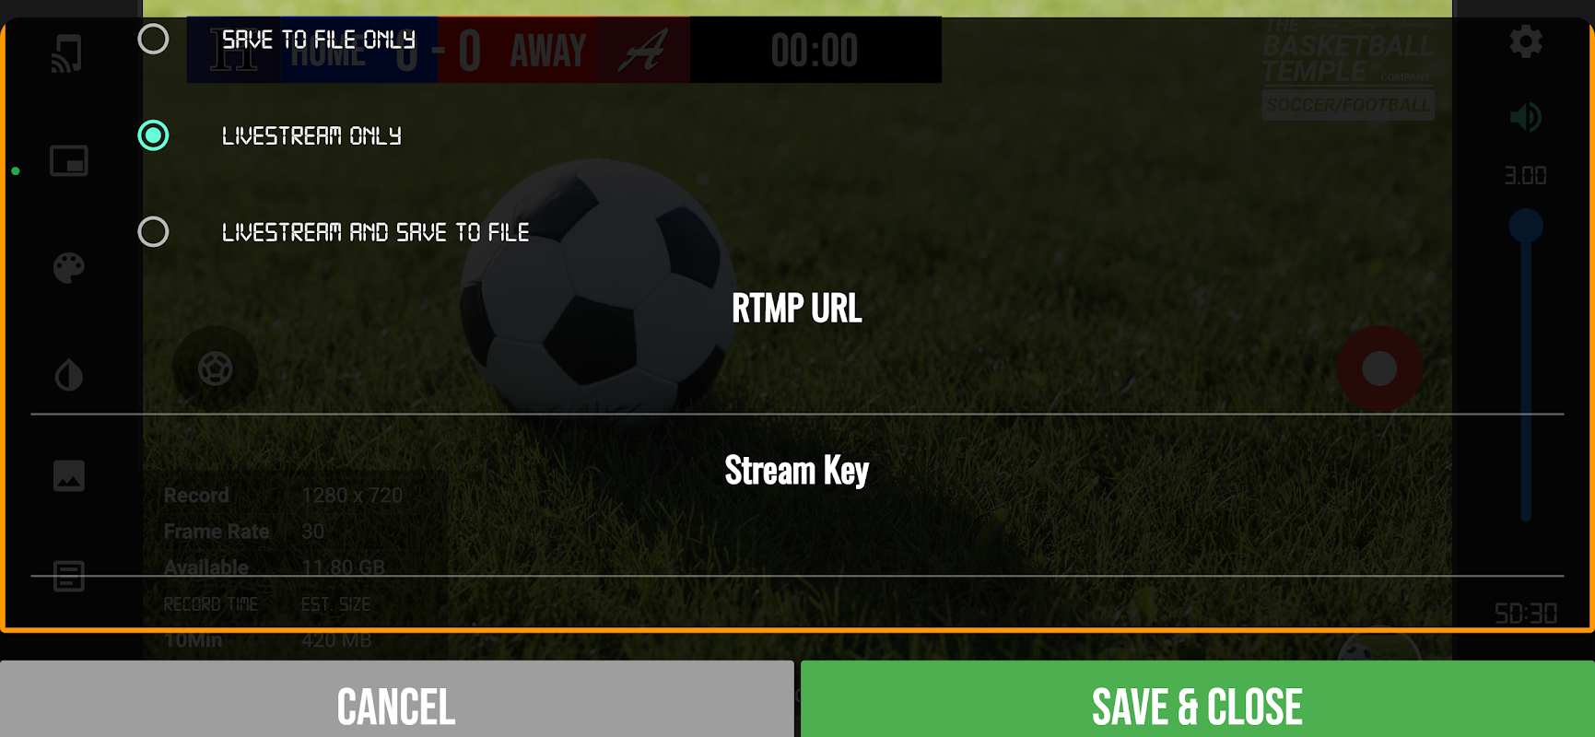Select the Save To File Only radio button
The height and width of the screenshot is (737, 1595).
pyautogui.click(x=153, y=39)
